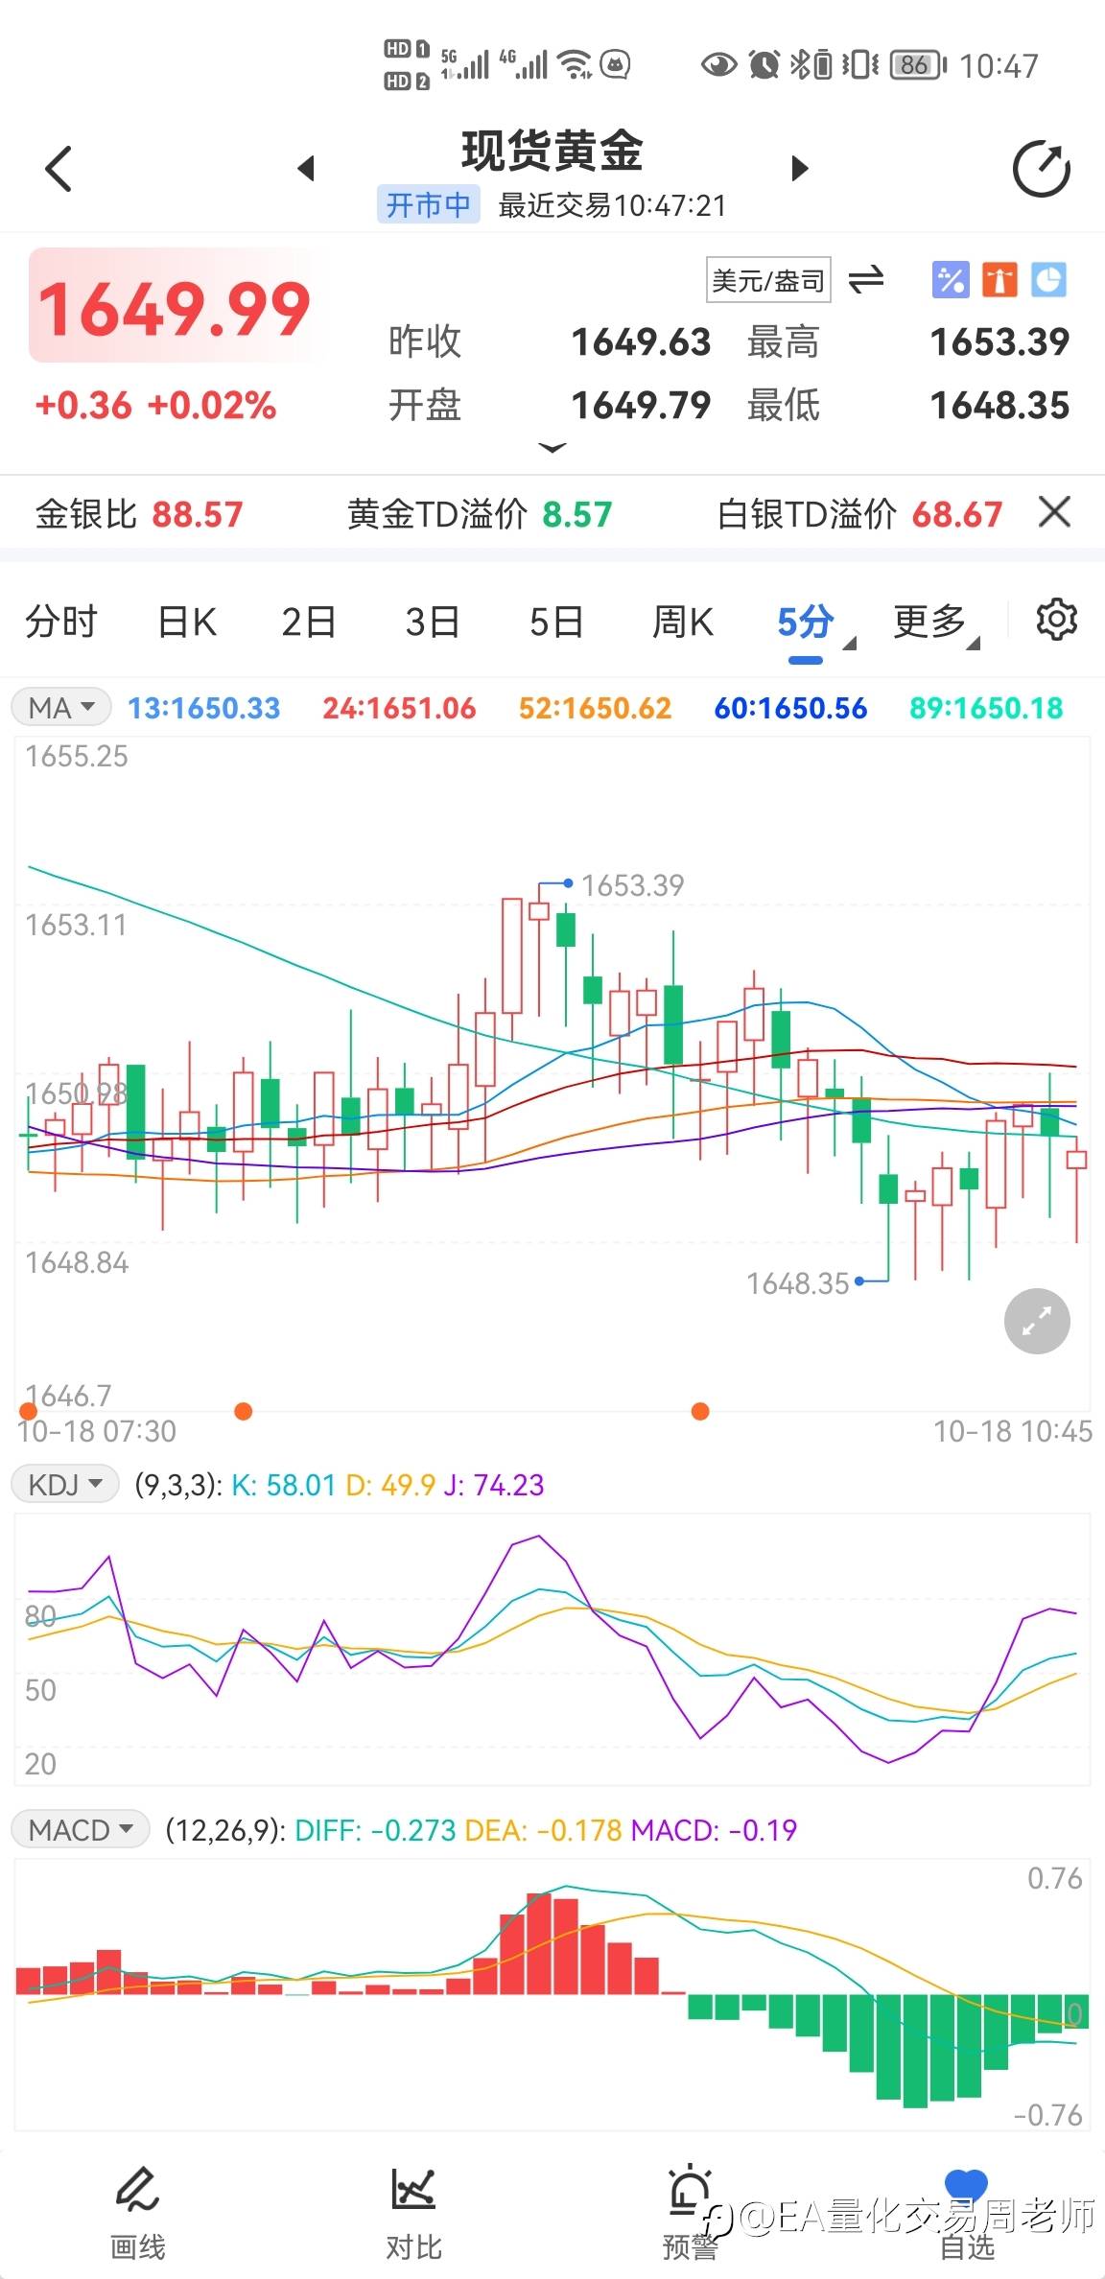The height and width of the screenshot is (2279, 1105).
Task: Go to the previous instrument with the left triangle
Action: tap(306, 169)
